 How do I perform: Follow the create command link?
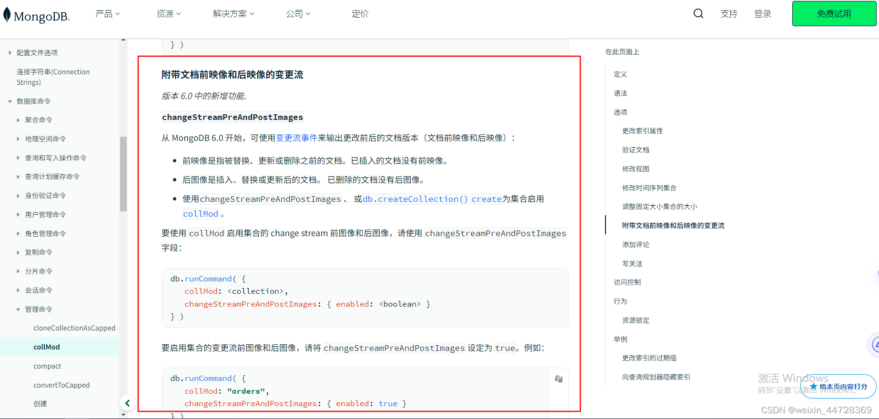[486, 199]
